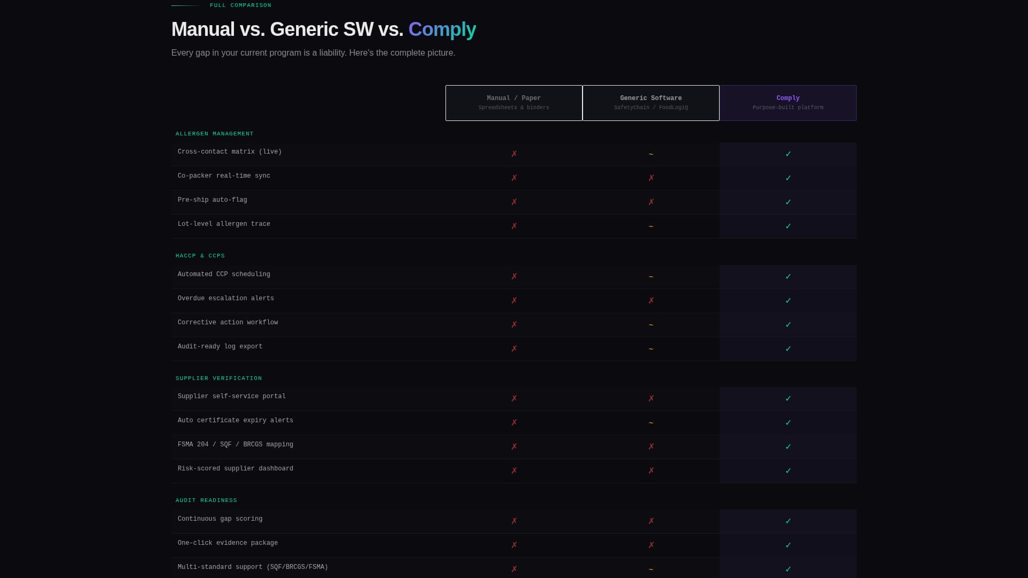Select the Generic Software column header

pyautogui.click(x=651, y=103)
